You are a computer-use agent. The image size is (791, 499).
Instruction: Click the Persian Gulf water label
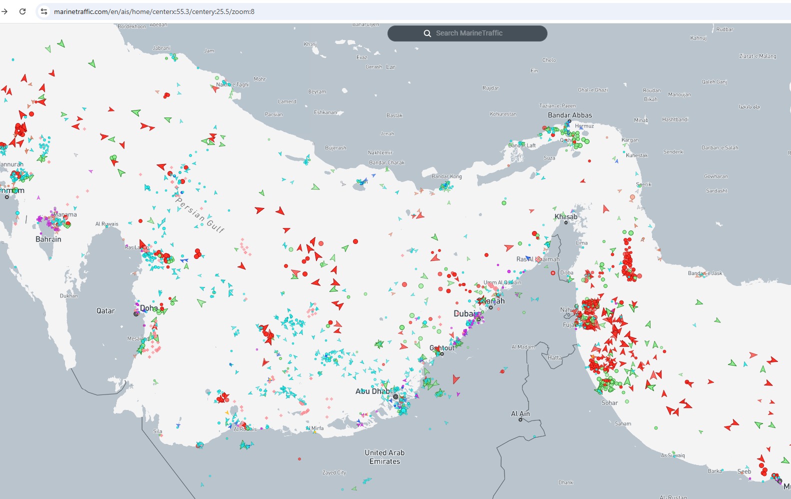point(200,215)
